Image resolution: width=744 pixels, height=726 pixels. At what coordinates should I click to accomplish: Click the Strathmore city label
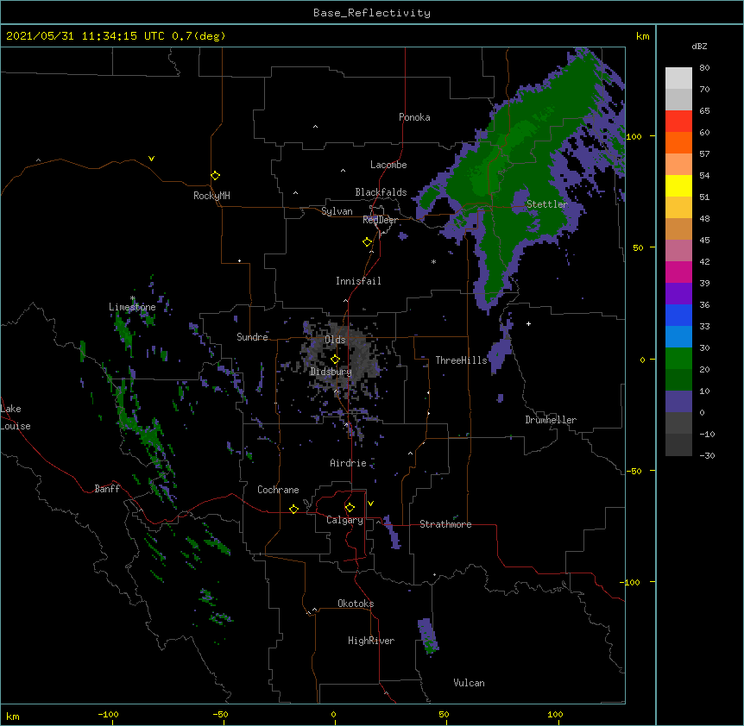pyautogui.click(x=445, y=524)
